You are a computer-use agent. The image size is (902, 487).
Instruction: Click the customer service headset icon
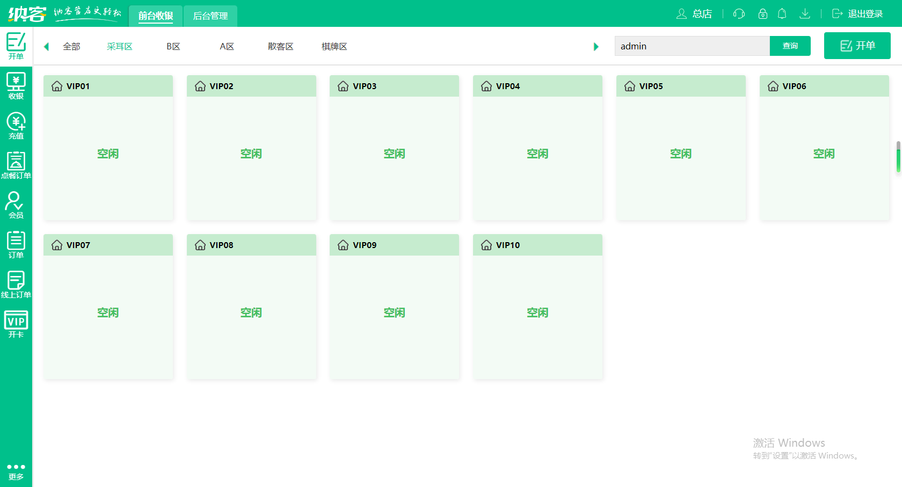click(x=739, y=14)
